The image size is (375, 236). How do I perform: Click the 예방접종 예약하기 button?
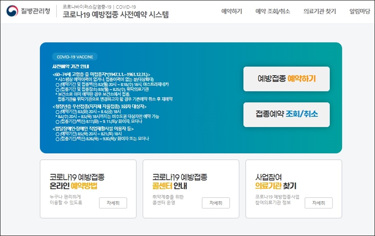286,79
